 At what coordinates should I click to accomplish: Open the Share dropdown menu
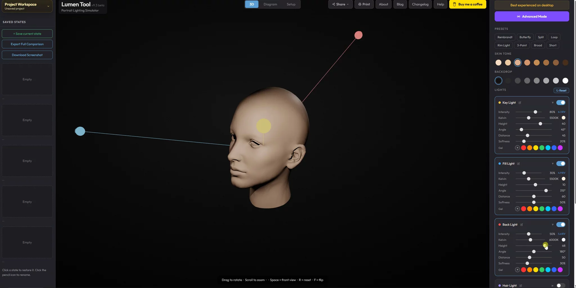click(x=340, y=4)
